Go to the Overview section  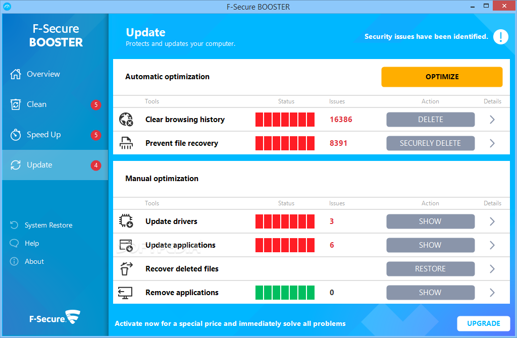(x=55, y=74)
